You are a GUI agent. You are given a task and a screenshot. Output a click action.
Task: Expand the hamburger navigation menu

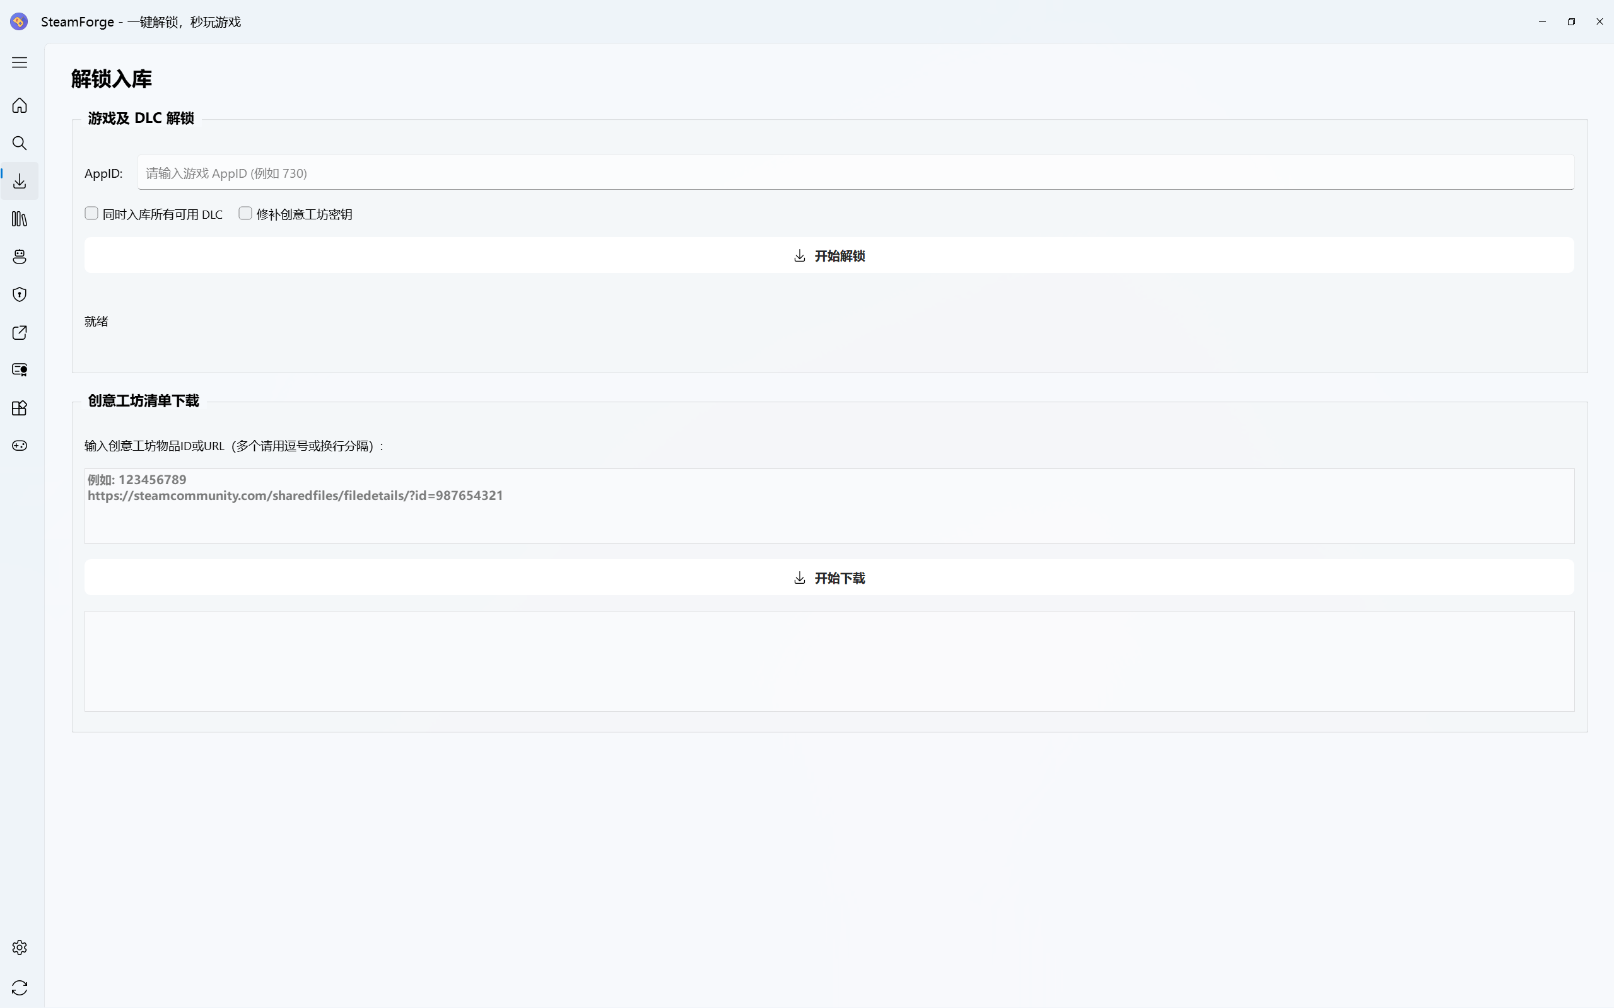[20, 62]
